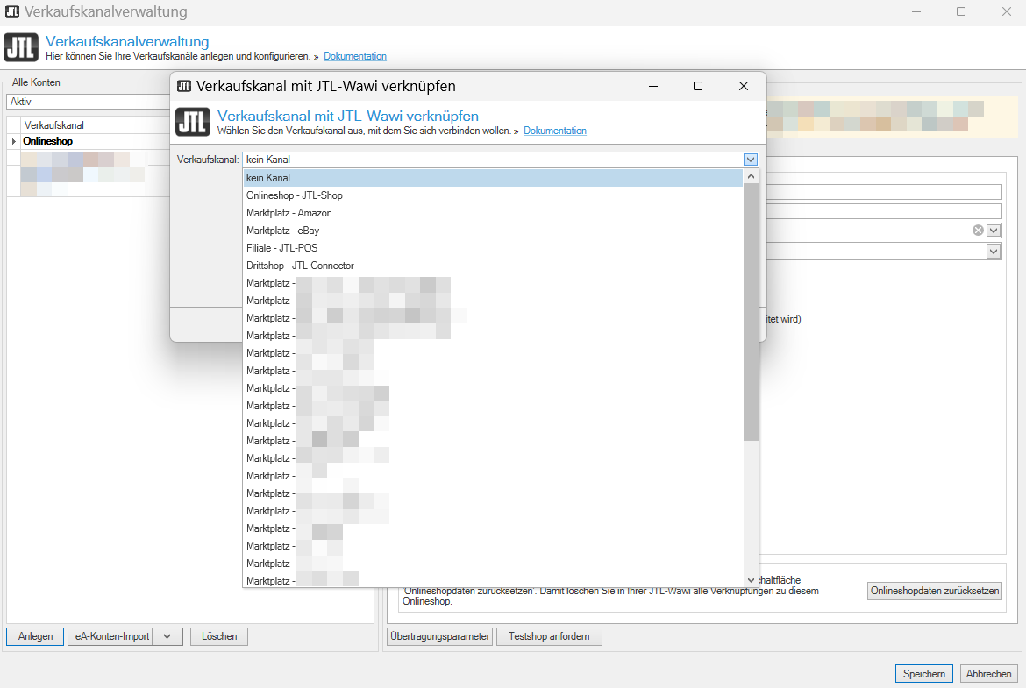This screenshot has width=1026, height=688.
Task: Open the Aktiv account filter dropdown
Action: pos(88,102)
